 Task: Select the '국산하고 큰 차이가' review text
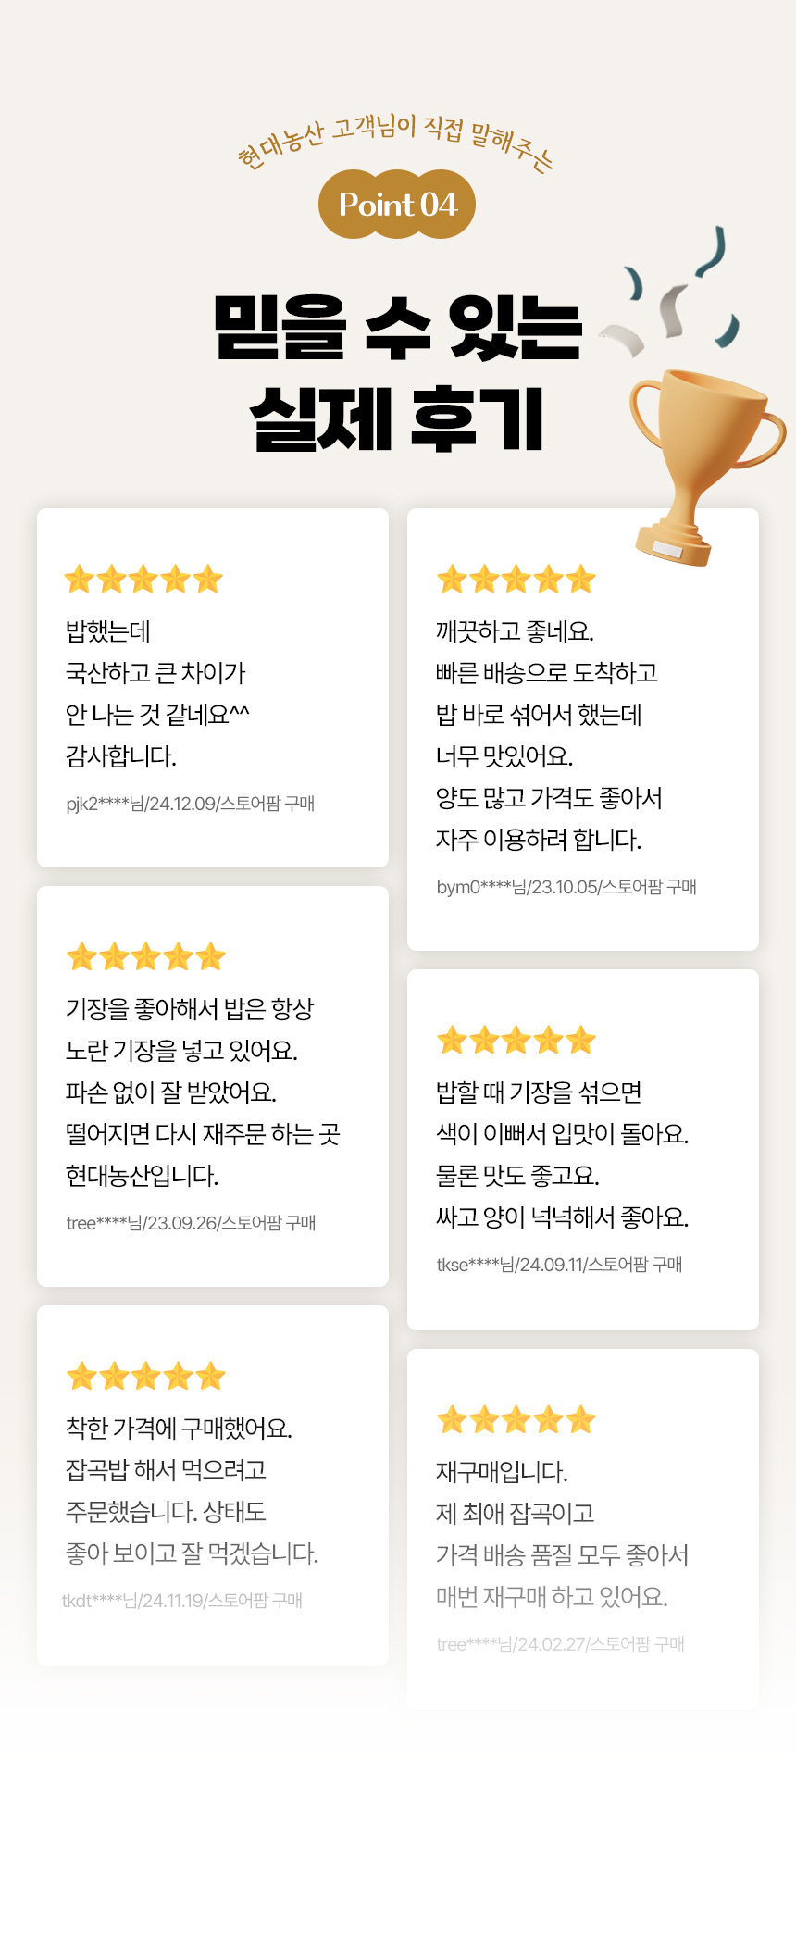(x=155, y=673)
